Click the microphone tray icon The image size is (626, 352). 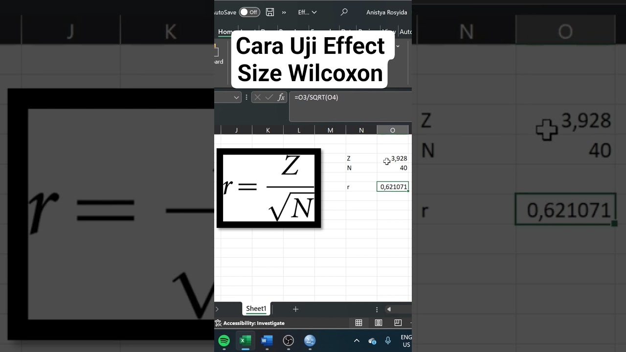pos(388,341)
